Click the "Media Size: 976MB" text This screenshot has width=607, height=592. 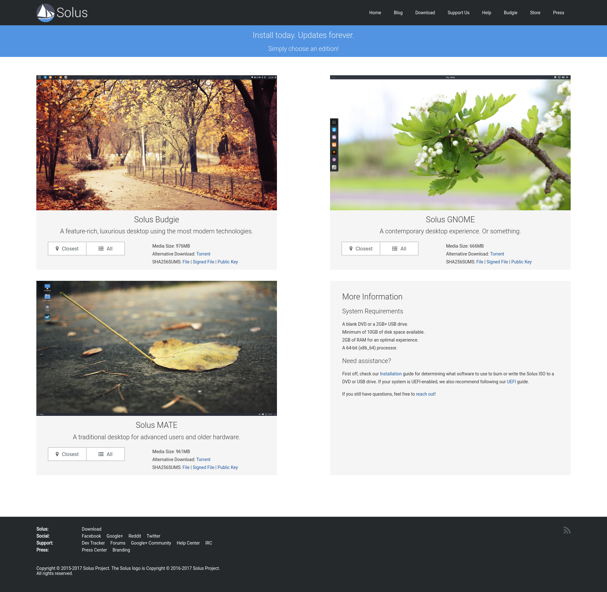click(171, 246)
